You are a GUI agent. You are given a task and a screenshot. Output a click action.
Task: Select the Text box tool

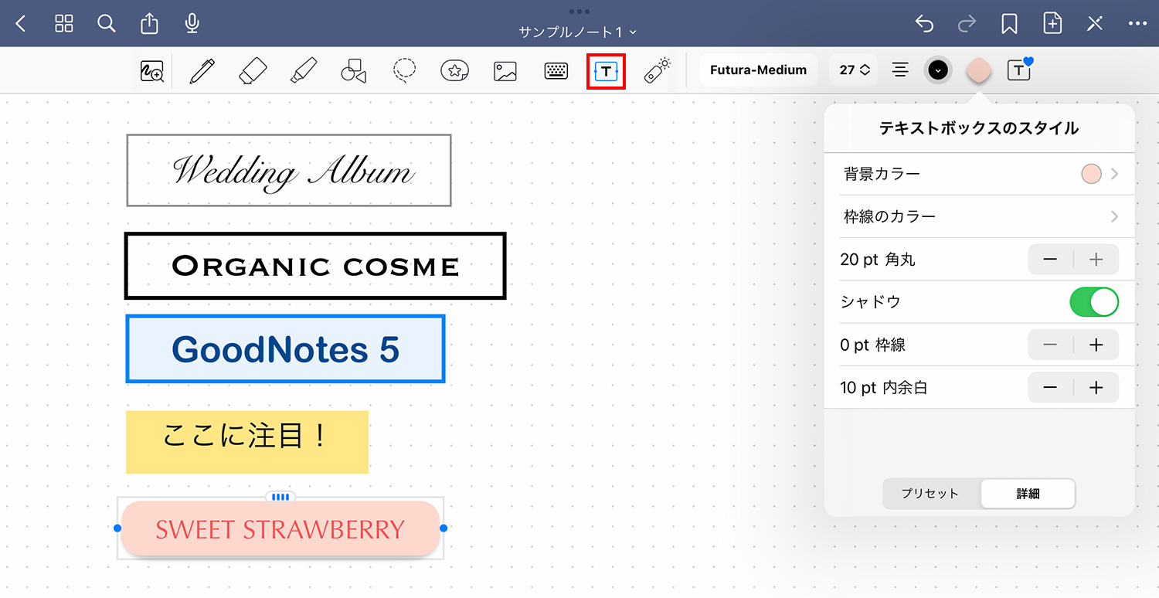pyautogui.click(x=606, y=71)
